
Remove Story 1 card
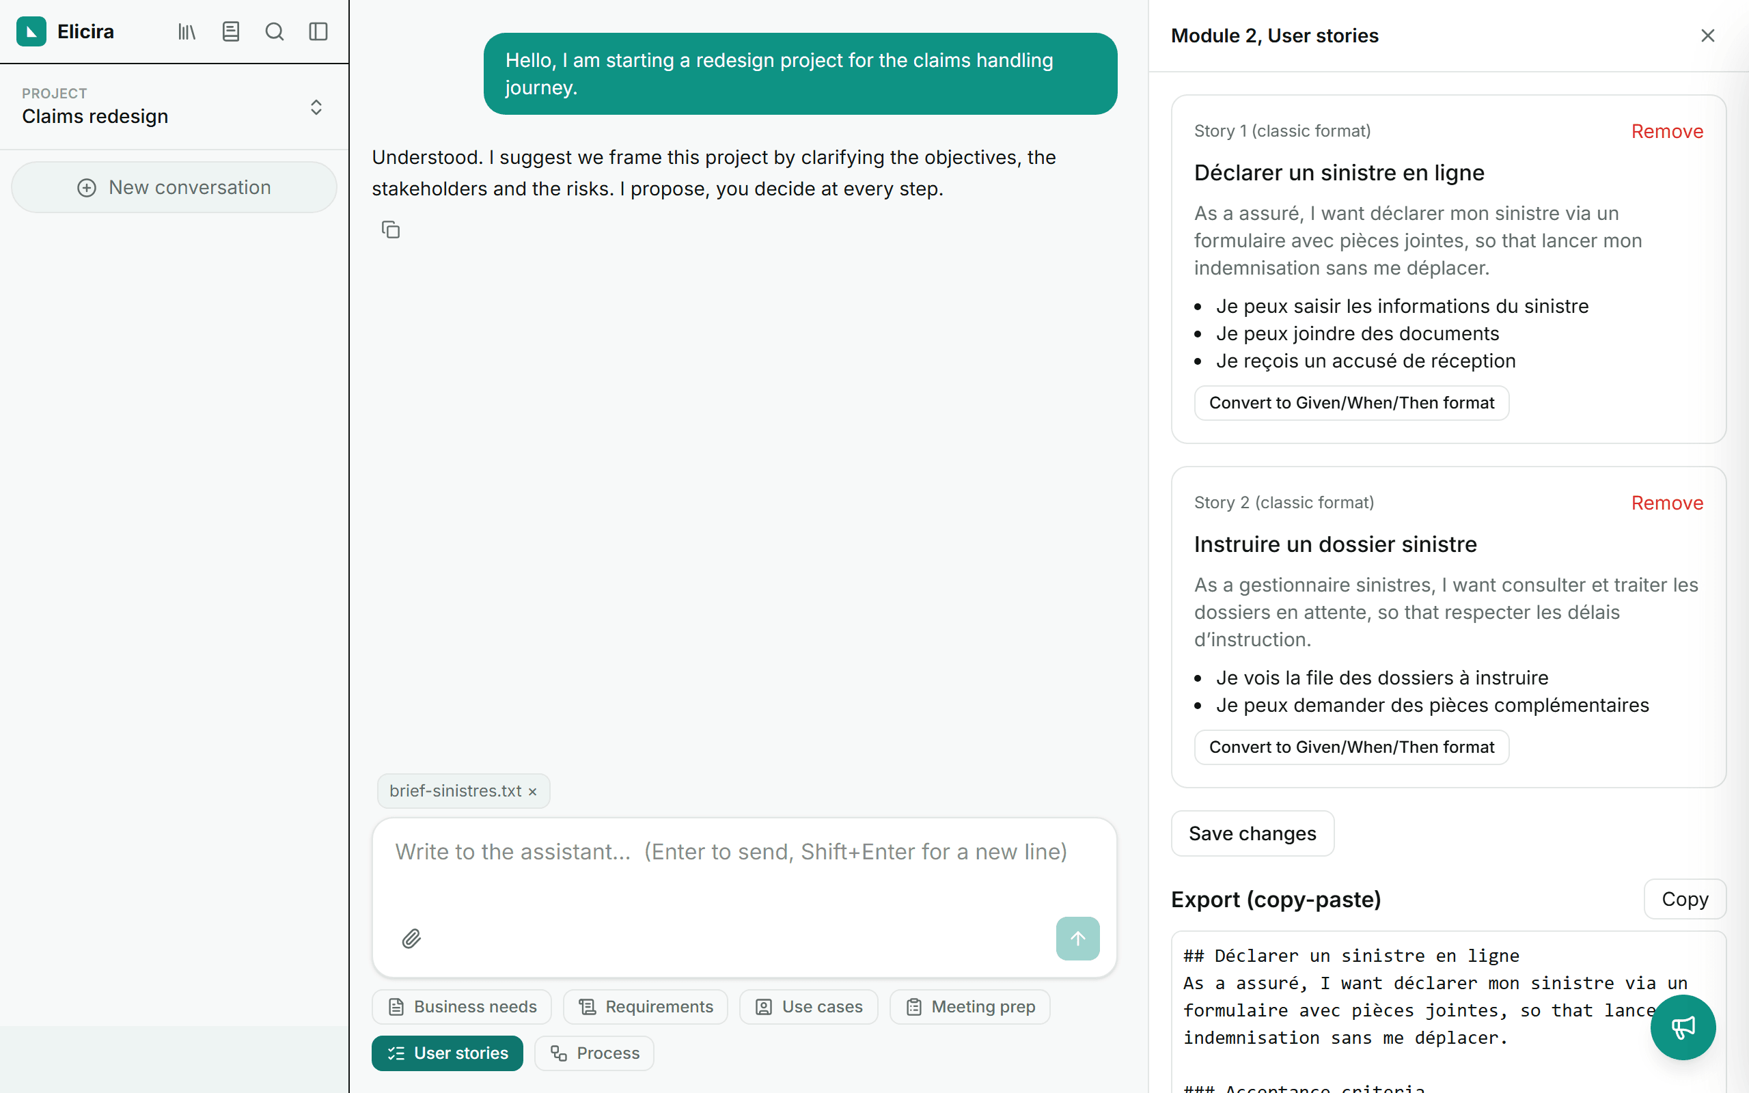coord(1667,131)
